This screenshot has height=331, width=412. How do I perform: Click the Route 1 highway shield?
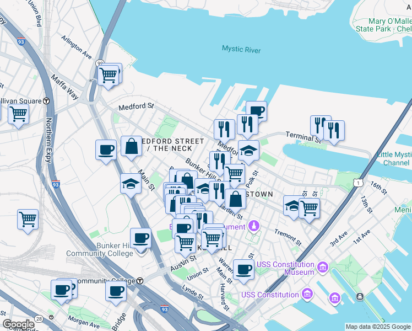point(359,183)
